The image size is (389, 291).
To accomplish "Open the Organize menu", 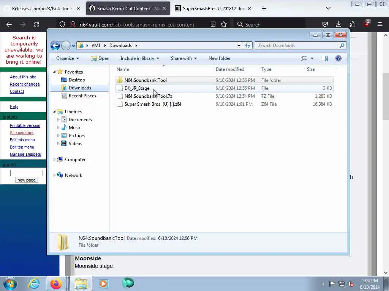I will coord(68,58).
